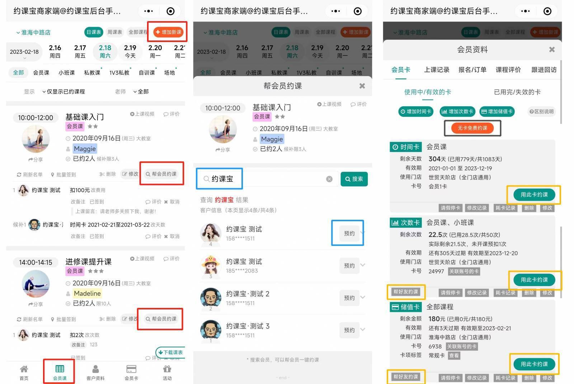Switch to 周课表 view in left panel
The image size is (574, 384).
[115, 32]
